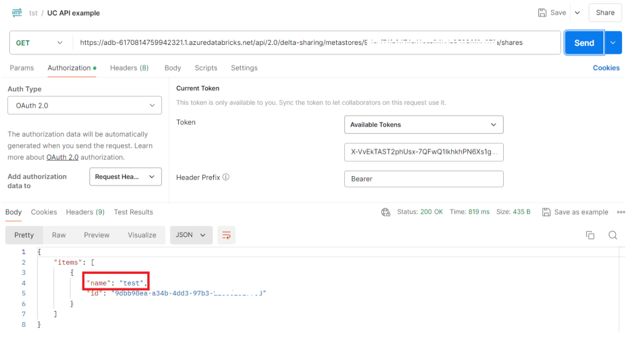Click the Time 819 ms value
The width and height of the screenshot is (636, 345).
coord(478,212)
